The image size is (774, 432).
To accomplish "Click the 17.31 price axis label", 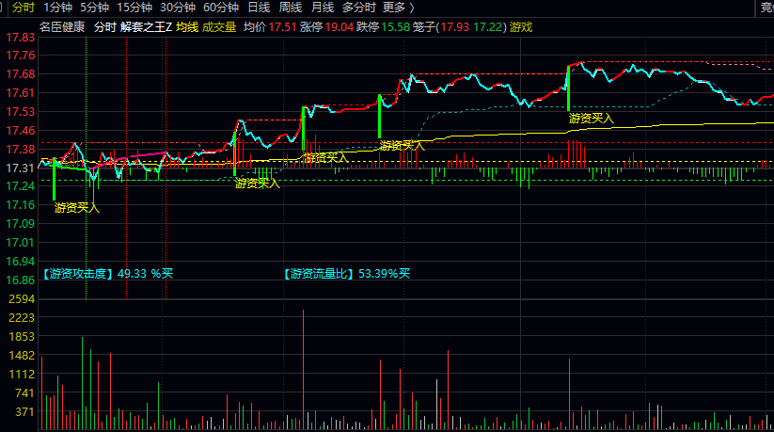I will [x=21, y=168].
